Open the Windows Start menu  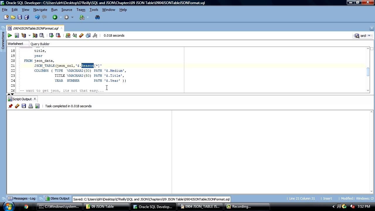pos(8,206)
